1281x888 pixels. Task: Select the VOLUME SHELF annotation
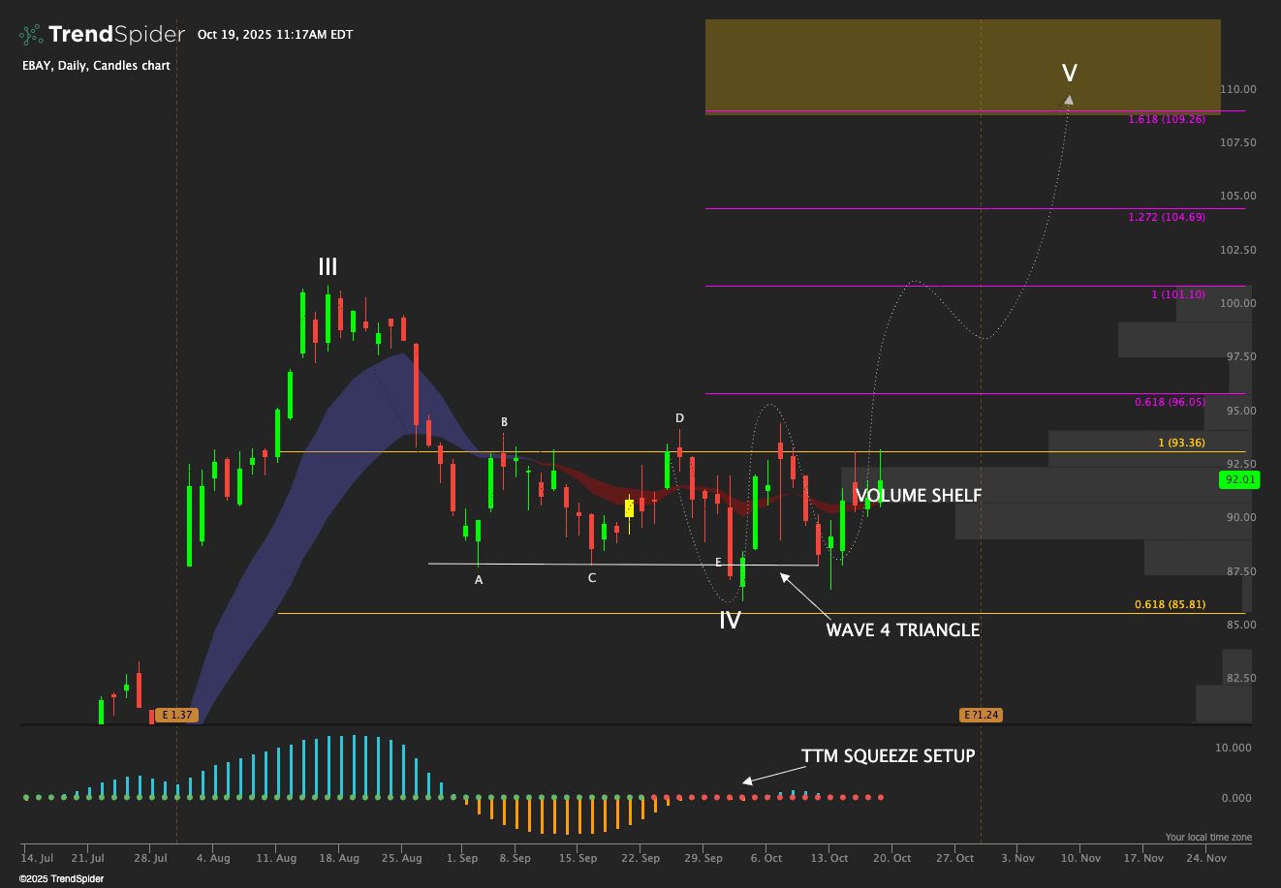pyautogui.click(x=919, y=496)
